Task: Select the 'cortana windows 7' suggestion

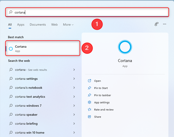Action: pos(42,106)
